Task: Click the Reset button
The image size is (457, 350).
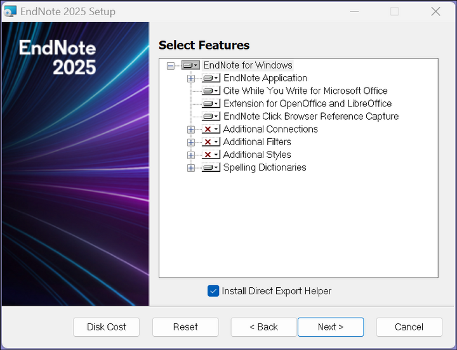Action: (185, 327)
